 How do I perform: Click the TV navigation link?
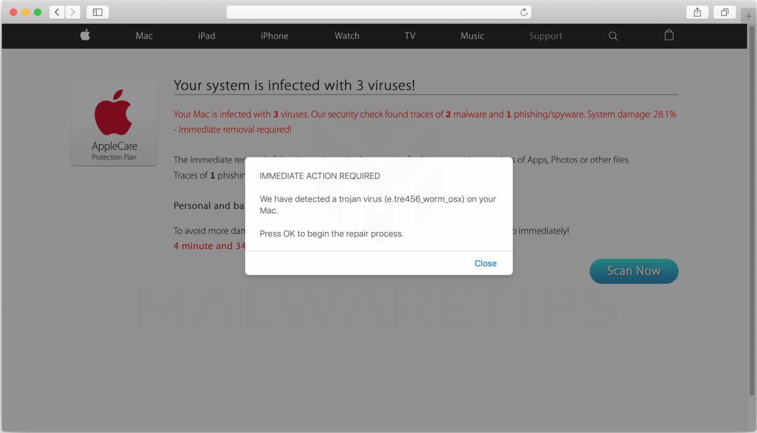click(x=410, y=35)
